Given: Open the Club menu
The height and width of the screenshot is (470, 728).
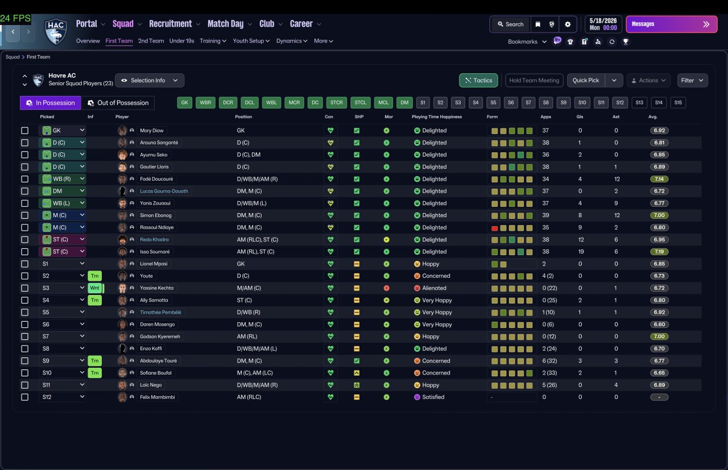Looking at the screenshot, I should 271,24.
